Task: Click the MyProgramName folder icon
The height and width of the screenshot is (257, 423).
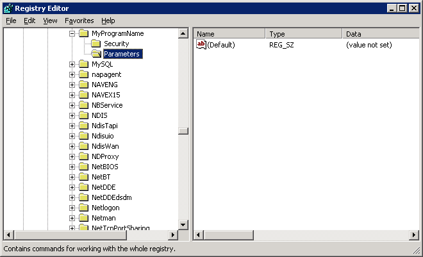Action: tap(84, 33)
